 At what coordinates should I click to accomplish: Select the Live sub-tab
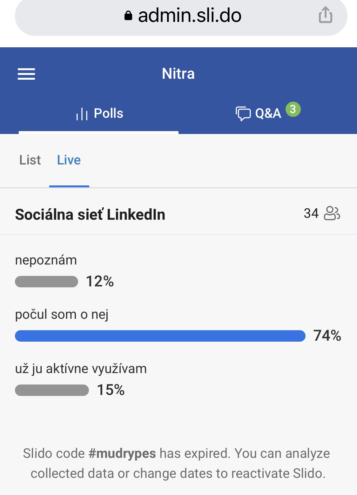point(69,160)
